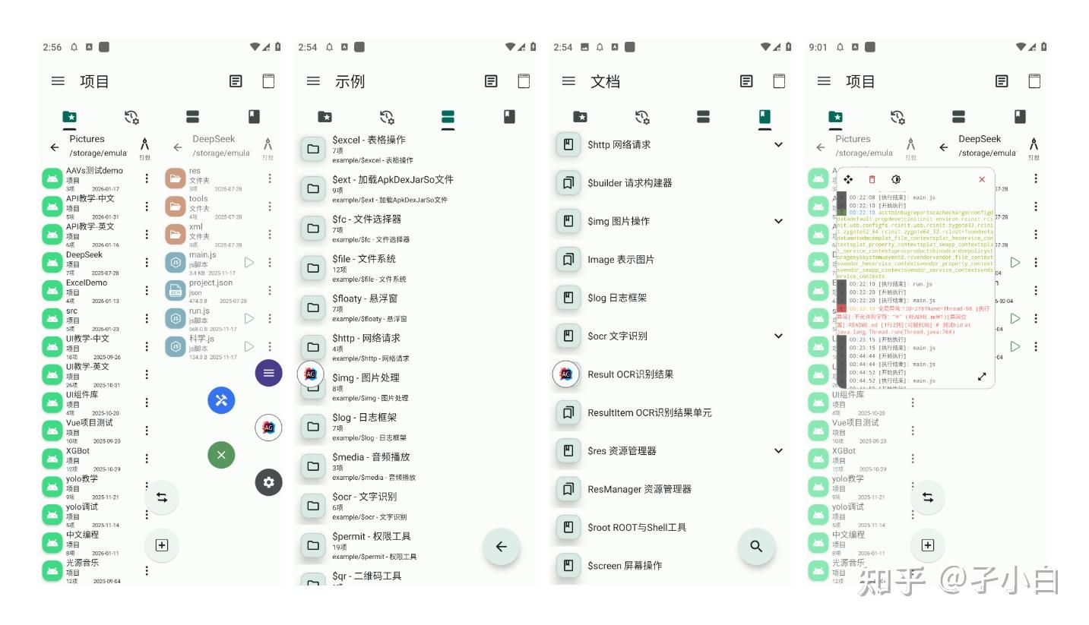Toggle the log window theme icon
Image resolution: width=1089 pixels, height=625 pixels.
tap(896, 179)
